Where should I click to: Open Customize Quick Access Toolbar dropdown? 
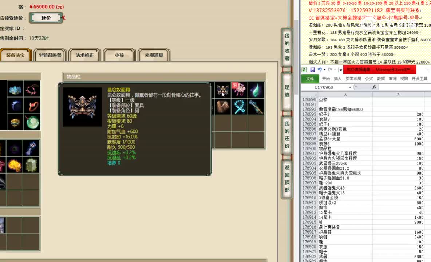[x=341, y=70]
